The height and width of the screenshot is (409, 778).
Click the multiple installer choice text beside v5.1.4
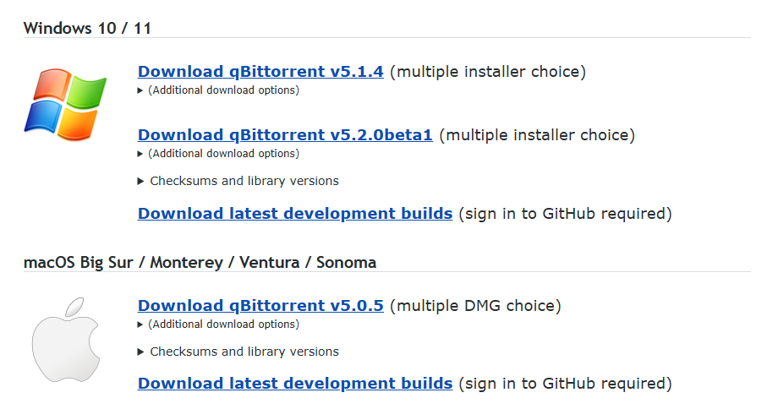pos(488,72)
